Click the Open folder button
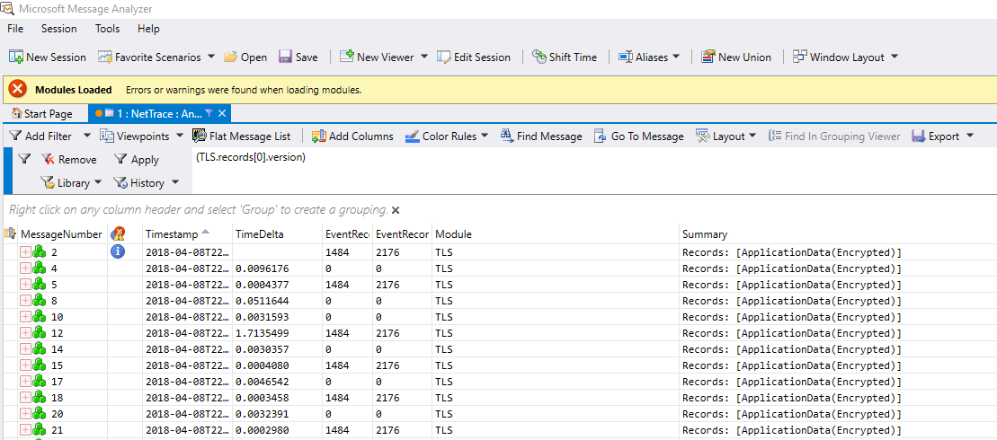 [x=245, y=57]
